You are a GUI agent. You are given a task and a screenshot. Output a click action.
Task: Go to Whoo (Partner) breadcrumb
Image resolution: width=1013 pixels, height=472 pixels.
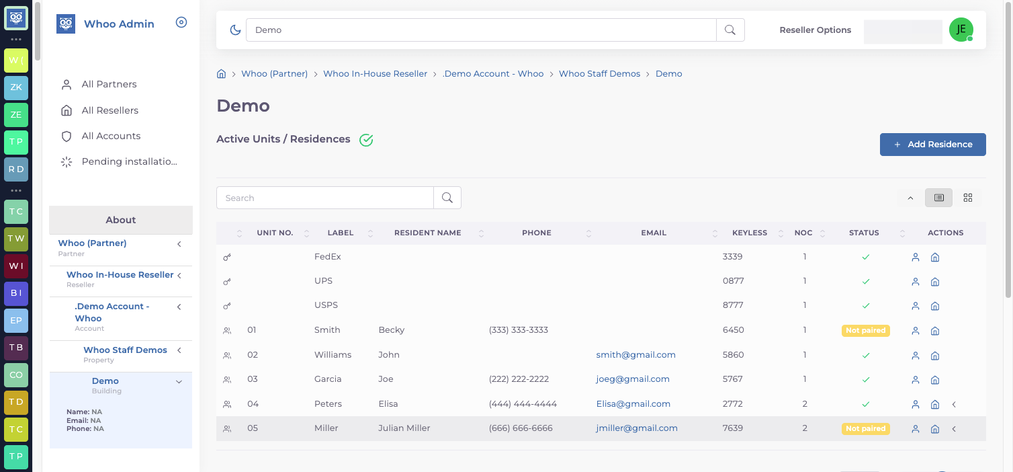pyautogui.click(x=275, y=74)
